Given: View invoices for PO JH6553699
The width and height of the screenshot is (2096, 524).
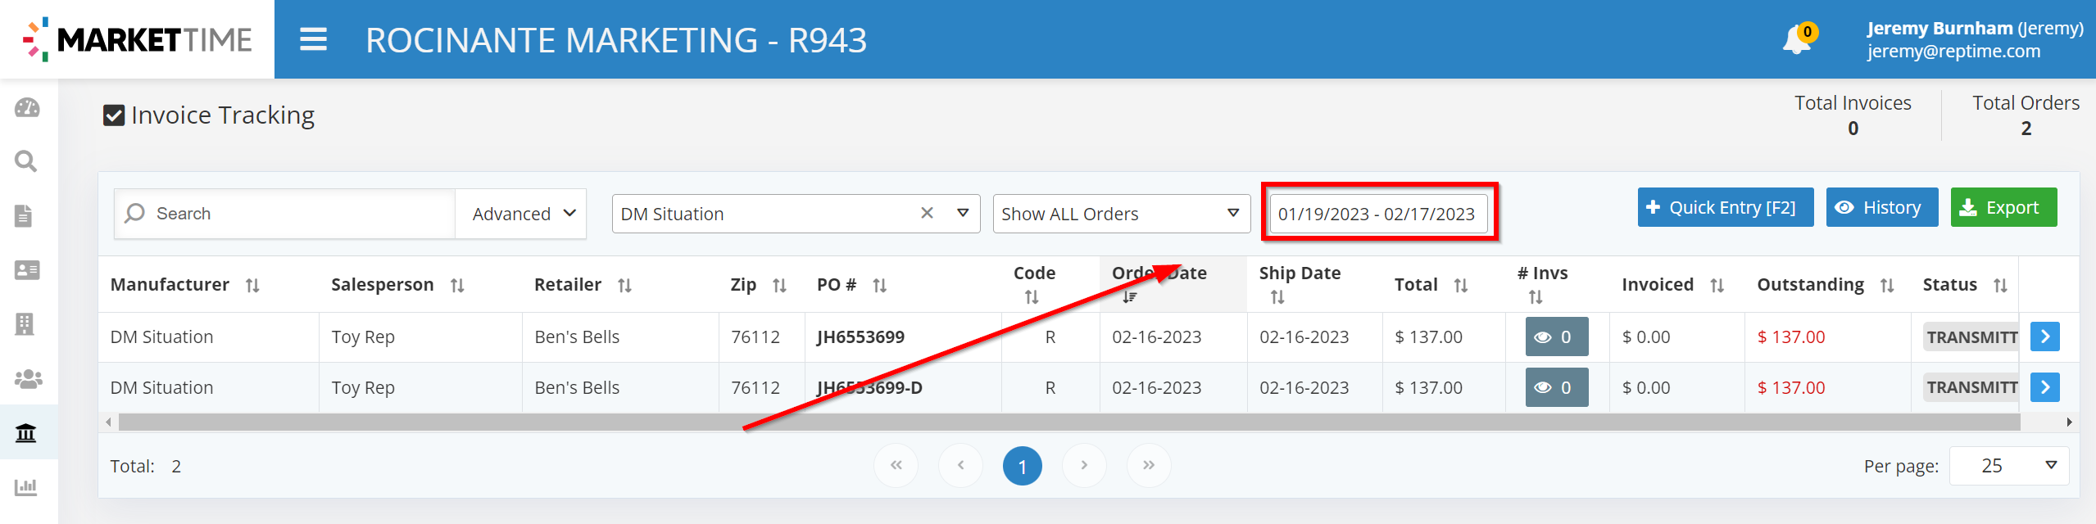Looking at the screenshot, I should pos(1556,337).
